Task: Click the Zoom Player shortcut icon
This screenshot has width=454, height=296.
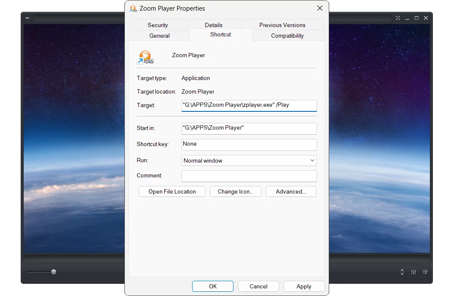Action: point(145,57)
